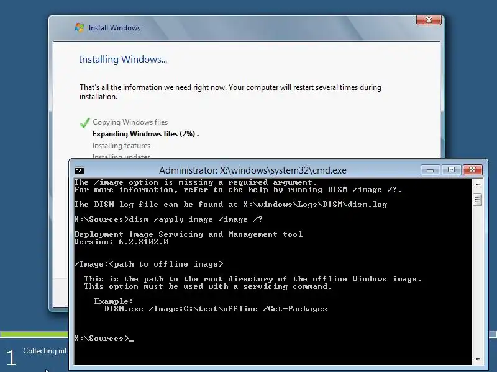Click the 'Install Windows' title text
This screenshot has width=497, height=372.
click(114, 28)
